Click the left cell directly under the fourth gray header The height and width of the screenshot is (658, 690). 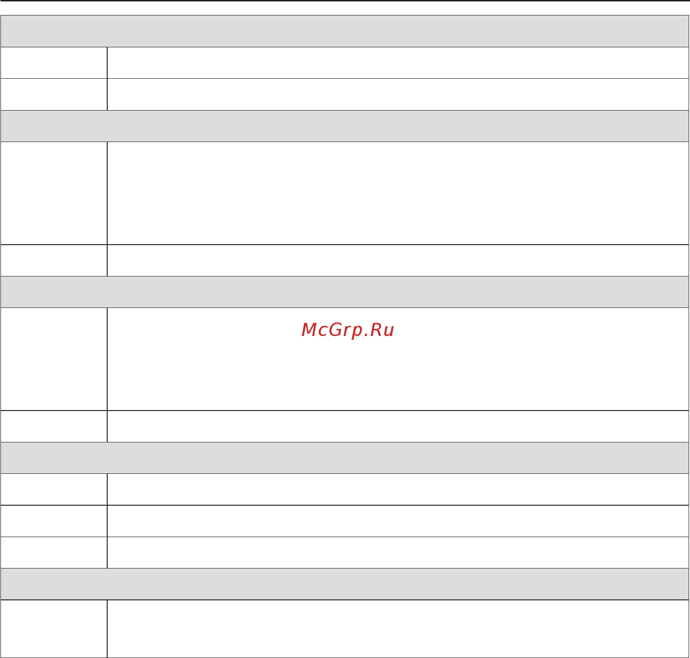(54, 489)
